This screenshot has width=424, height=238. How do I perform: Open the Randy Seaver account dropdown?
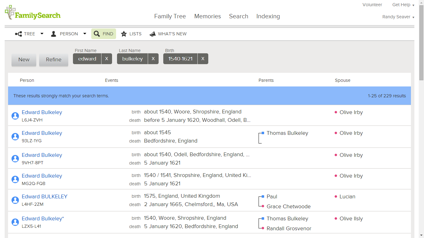click(398, 17)
